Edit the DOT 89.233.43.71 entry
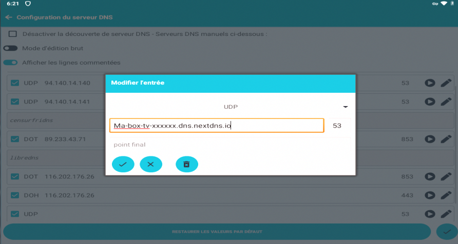458x244 pixels. click(x=446, y=139)
